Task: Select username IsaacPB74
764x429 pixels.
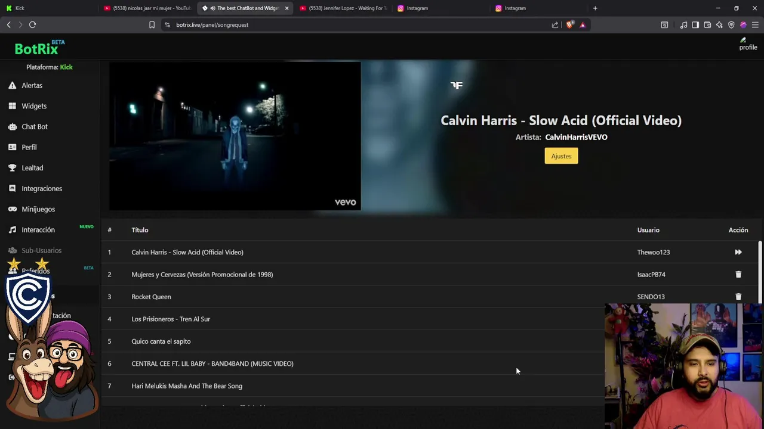Action: click(651, 275)
